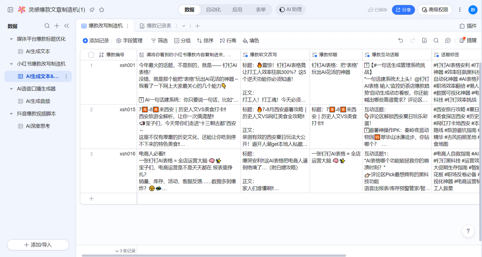Click the 提醒 reminder bell
The image size is (482, 257).
[468, 41]
